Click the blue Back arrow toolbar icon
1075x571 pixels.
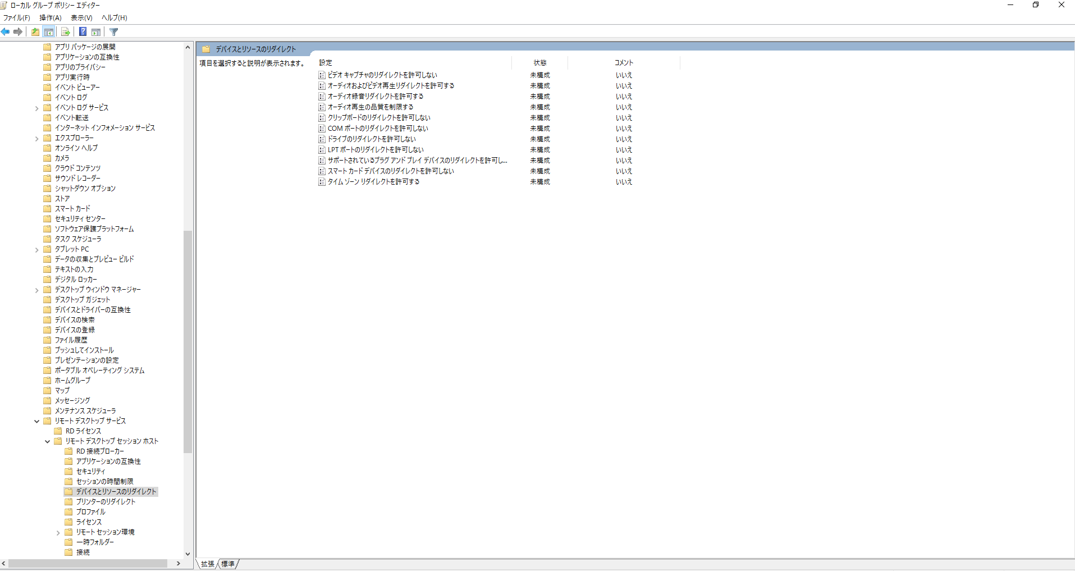pyautogui.click(x=6, y=31)
